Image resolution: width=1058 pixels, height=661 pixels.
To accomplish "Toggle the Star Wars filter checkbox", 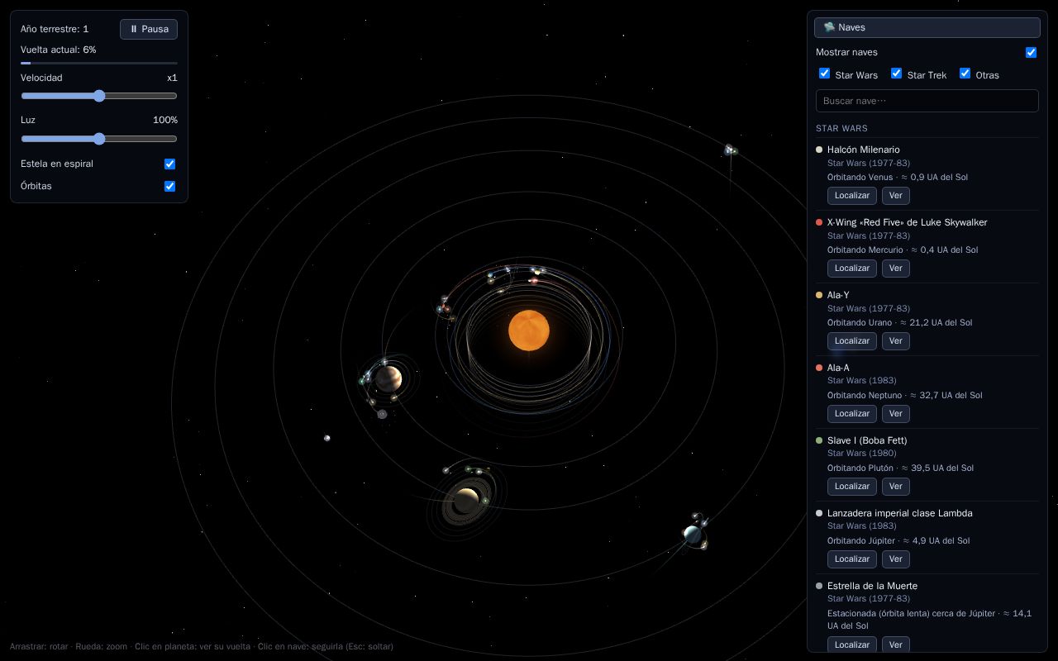I will pyautogui.click(x=824, y=74).
